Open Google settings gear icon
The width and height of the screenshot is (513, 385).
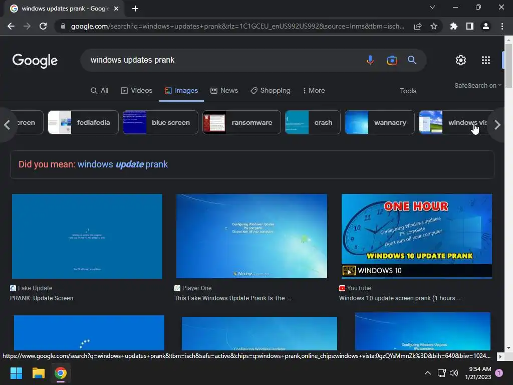point(461,60)
